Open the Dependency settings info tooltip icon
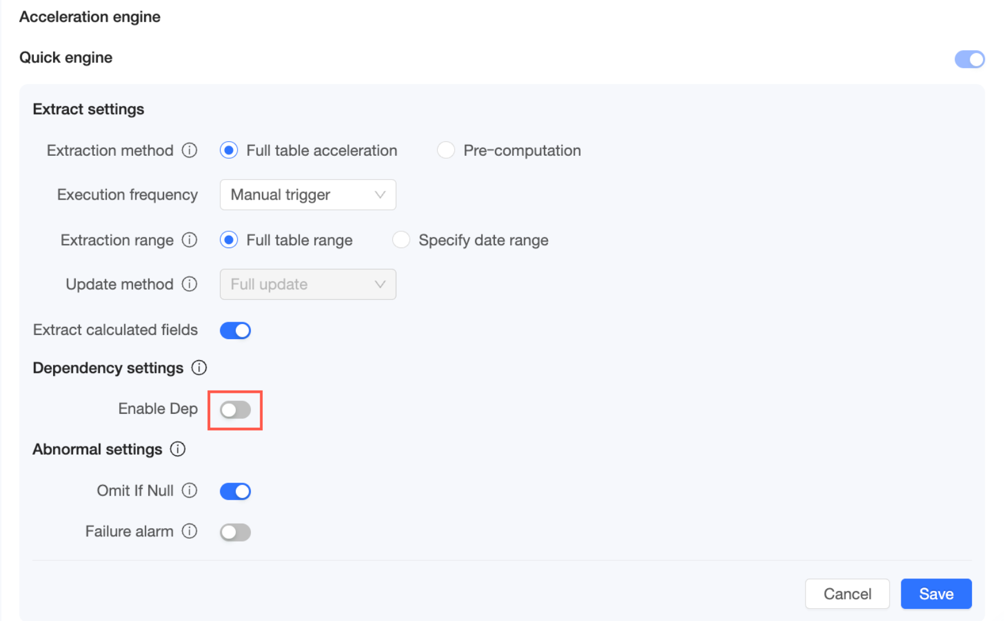1004x621 pixels. click(199, 368)
